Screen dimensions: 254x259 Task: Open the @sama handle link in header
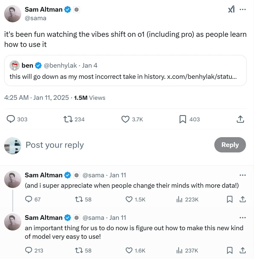35,18
